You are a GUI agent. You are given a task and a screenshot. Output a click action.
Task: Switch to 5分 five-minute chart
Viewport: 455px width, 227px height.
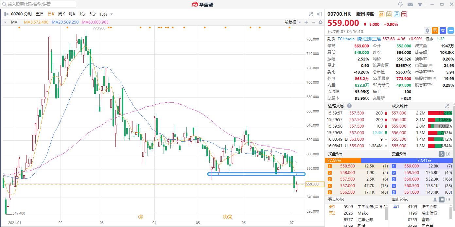click(x=92, y=14)
